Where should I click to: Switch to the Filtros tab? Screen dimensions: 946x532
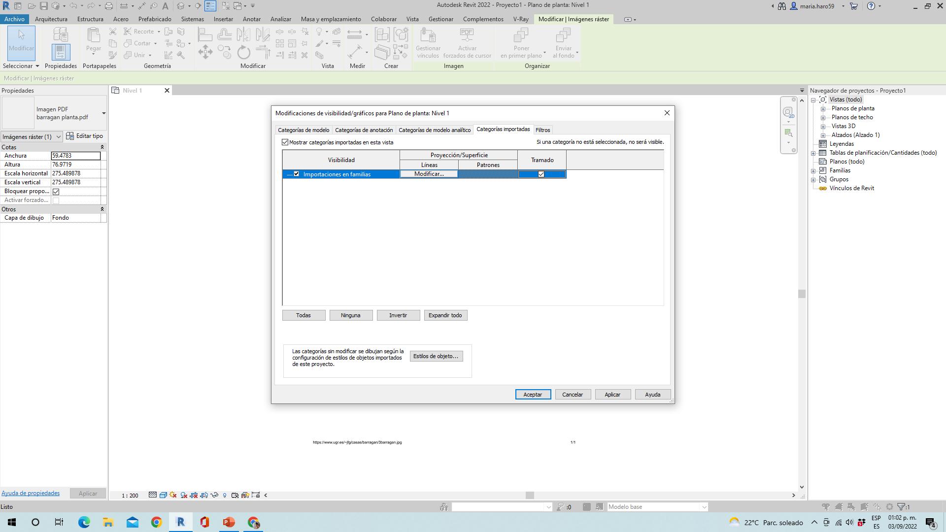[x=542, y=130]
